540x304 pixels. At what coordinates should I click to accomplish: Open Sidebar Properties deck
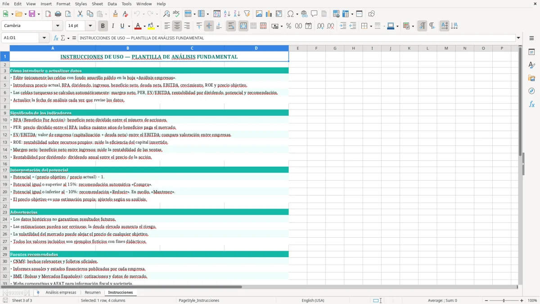(531, 52)
